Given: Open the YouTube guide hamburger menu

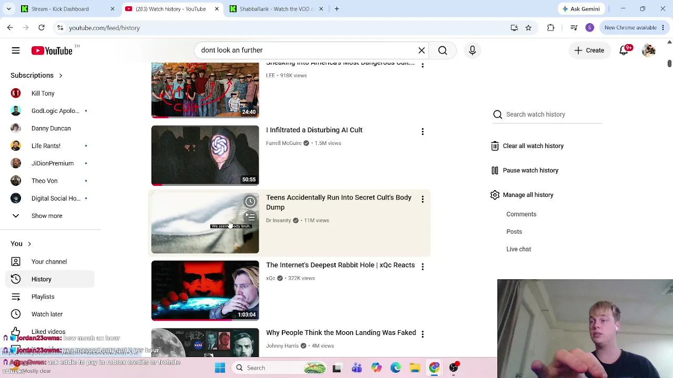Looking at the screenshot, I should coord(16,50).
